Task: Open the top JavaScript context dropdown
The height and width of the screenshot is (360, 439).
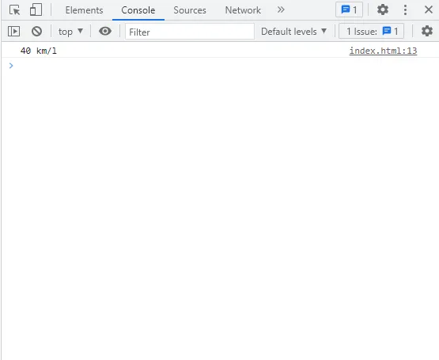Action: point(70,32)
